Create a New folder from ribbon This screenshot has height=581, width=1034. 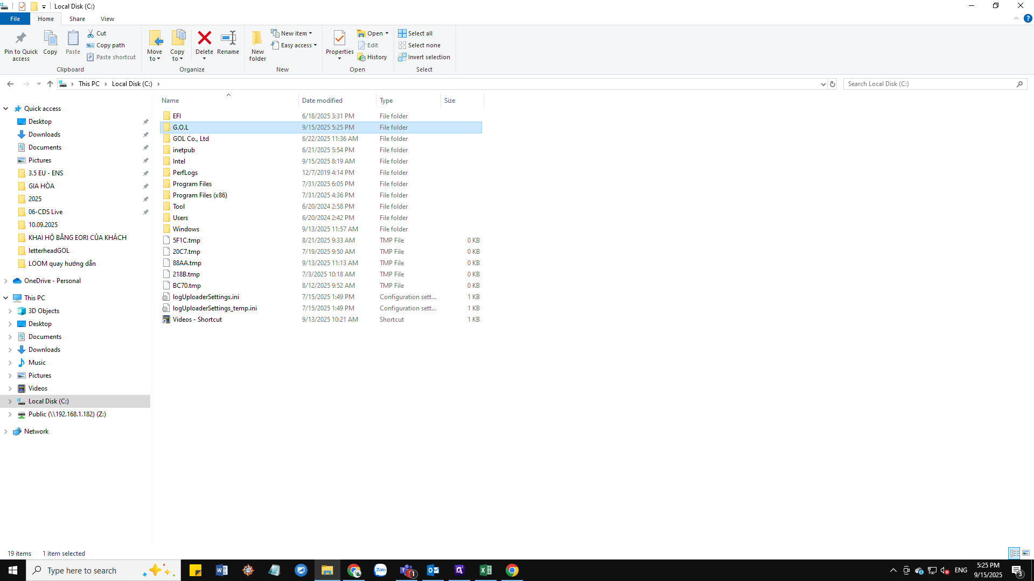[x=257, y=45]
